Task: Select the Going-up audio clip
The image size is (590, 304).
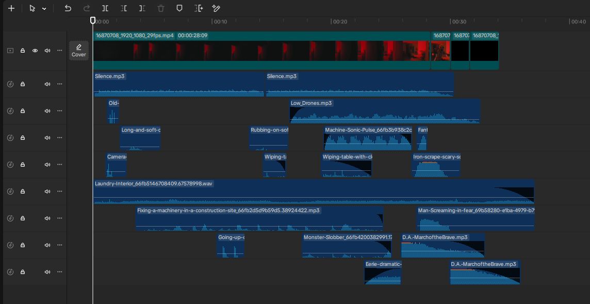Action: [x=231, y=245]
